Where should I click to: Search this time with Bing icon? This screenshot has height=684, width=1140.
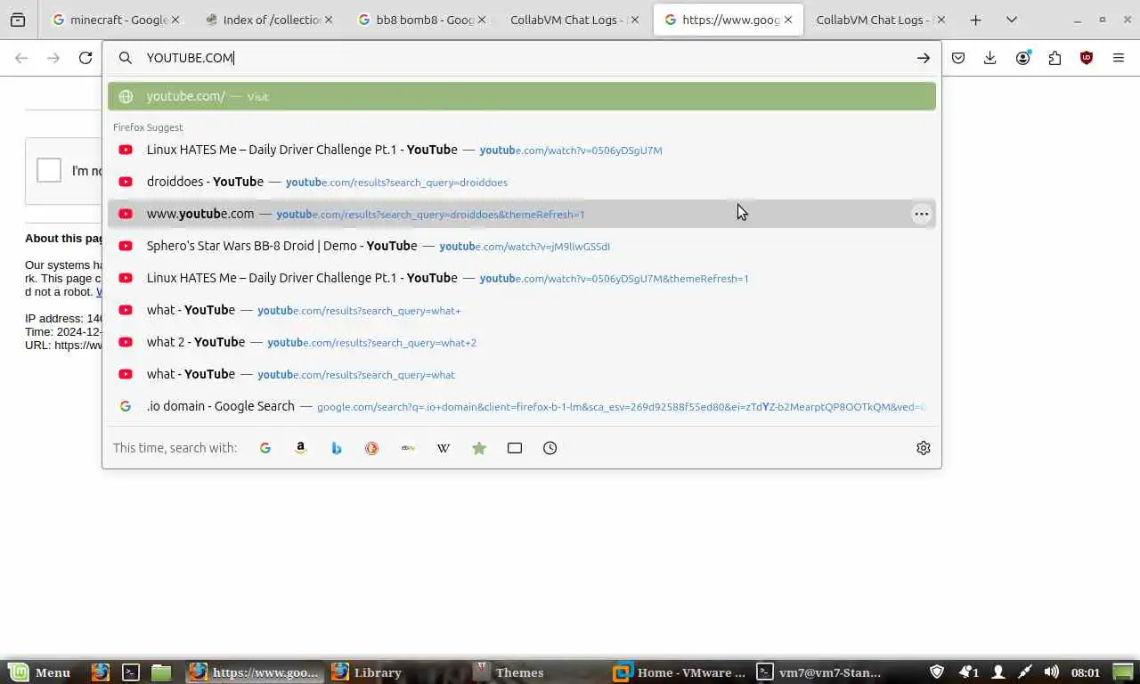(x=337, y=448)
